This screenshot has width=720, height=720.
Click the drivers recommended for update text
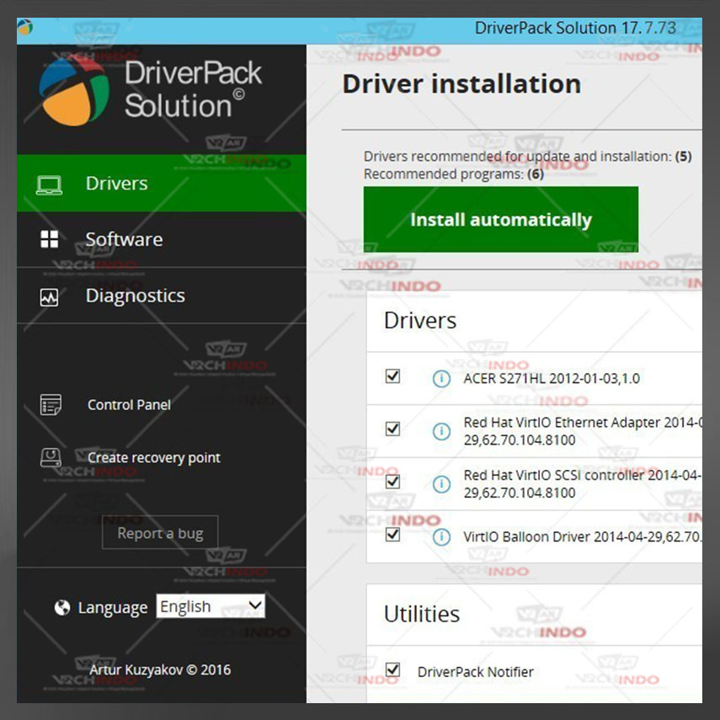[x=528, y=156]
